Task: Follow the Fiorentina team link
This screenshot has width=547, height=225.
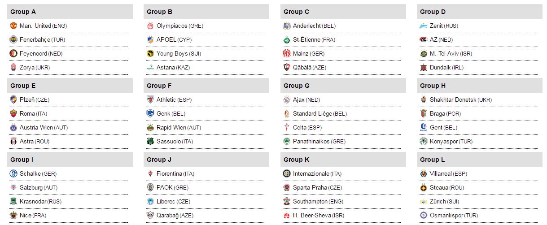Action: 169,174
